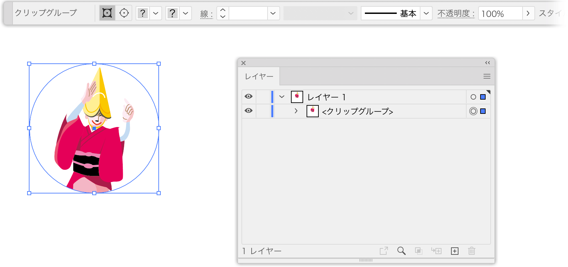Click the Create New Layer plus icon
The image size is (568, 267).
tap(455, 251)
